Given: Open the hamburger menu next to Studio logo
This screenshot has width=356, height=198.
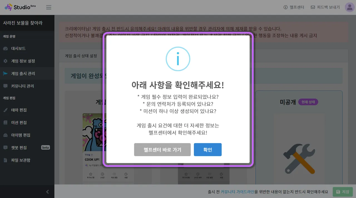Looking at the screenshot, I should [x=49, y=7].
